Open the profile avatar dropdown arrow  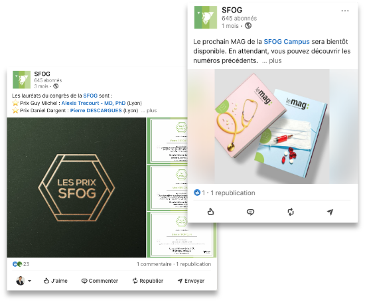(30, 281)
